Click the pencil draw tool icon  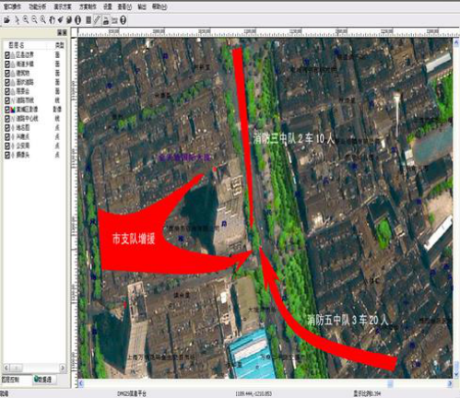point(97,20)
